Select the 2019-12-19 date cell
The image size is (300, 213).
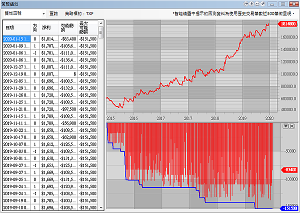(16, 74)
